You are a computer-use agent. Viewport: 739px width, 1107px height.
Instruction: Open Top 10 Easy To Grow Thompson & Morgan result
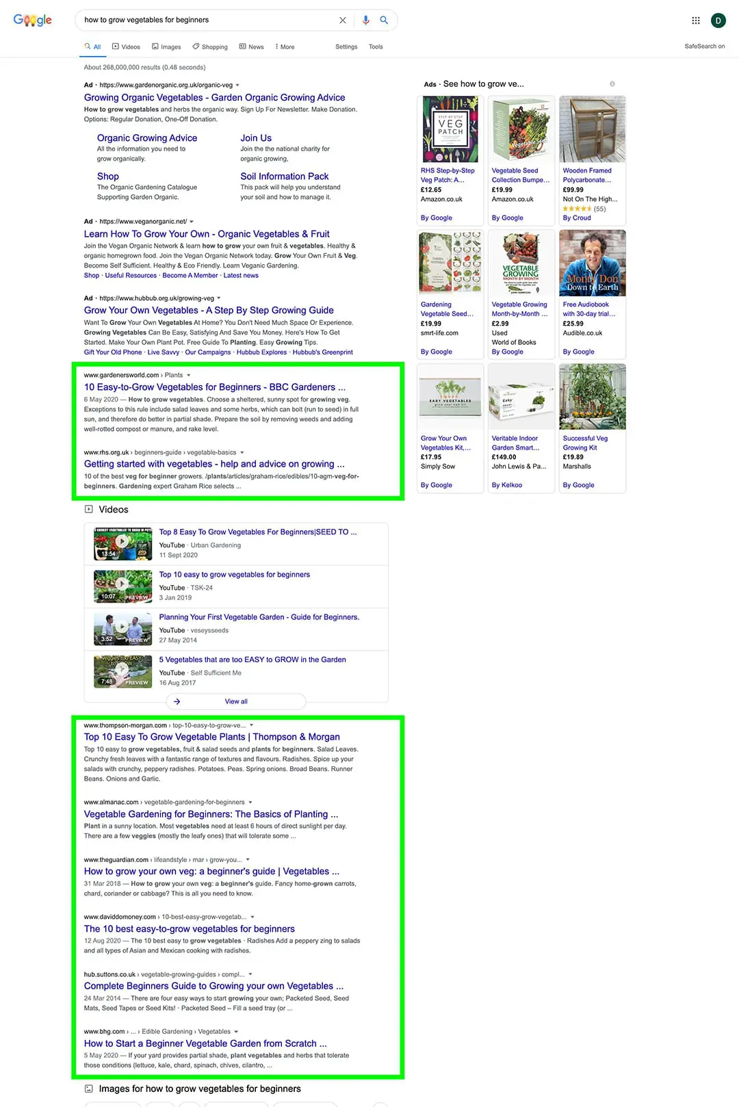coord(212,737)
